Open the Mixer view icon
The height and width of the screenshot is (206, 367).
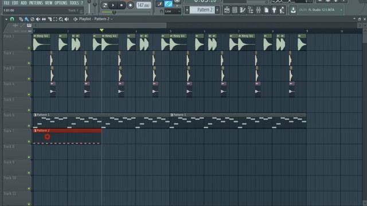[259, 10]
